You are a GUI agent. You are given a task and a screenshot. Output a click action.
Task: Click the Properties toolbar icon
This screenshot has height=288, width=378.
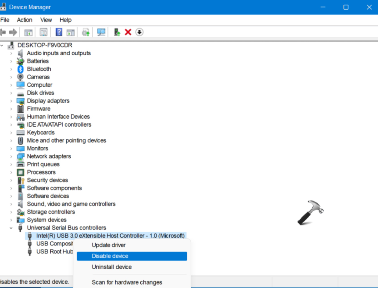pyautogui.click(x=44, y=32)
